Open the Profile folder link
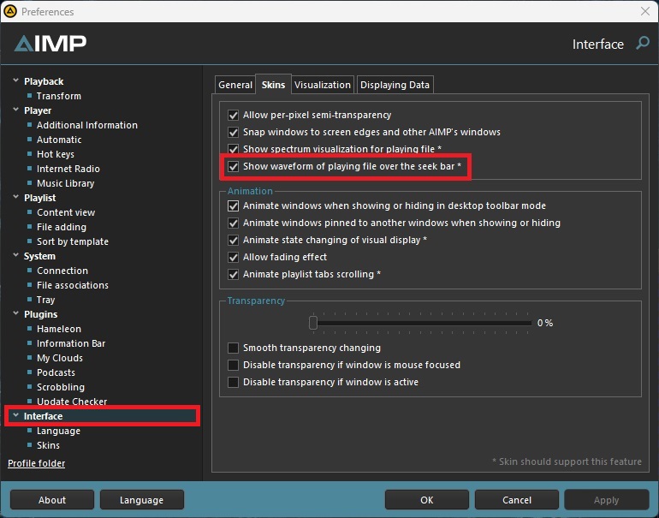Screen dimensions: 659x518 (37, 463)
